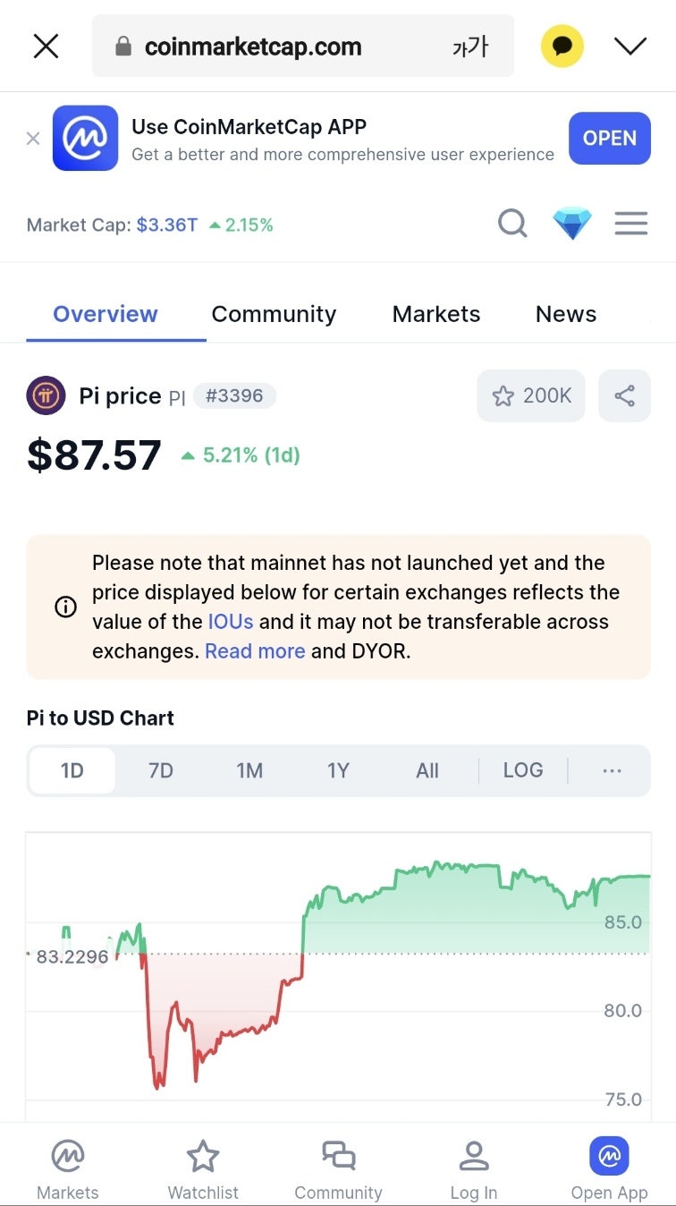The width and height of the screenshot is (676, 1206).
Task: Switch to the News tab
Action: [566, 314]
